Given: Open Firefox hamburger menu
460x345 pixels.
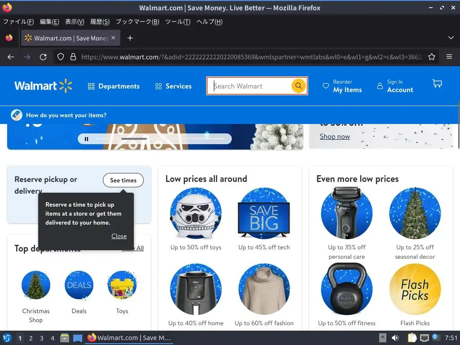Looking at the screenshot, I should pyautogui.click(x=449, y=57).
